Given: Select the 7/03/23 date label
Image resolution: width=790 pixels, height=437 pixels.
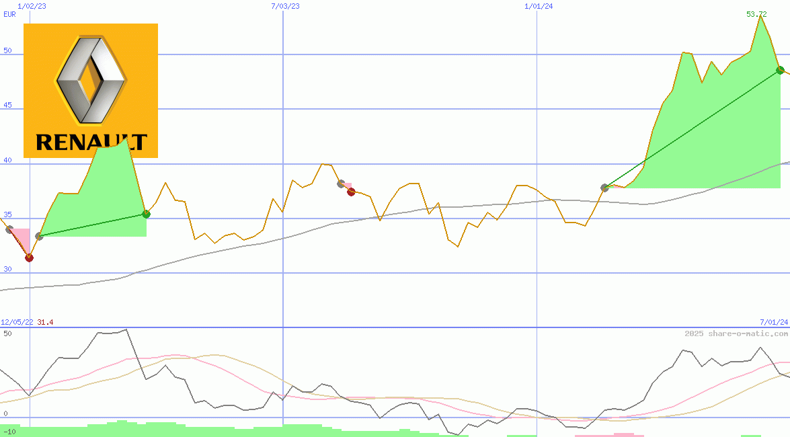Looking at the screenshot, I should [x=285, y=6].
